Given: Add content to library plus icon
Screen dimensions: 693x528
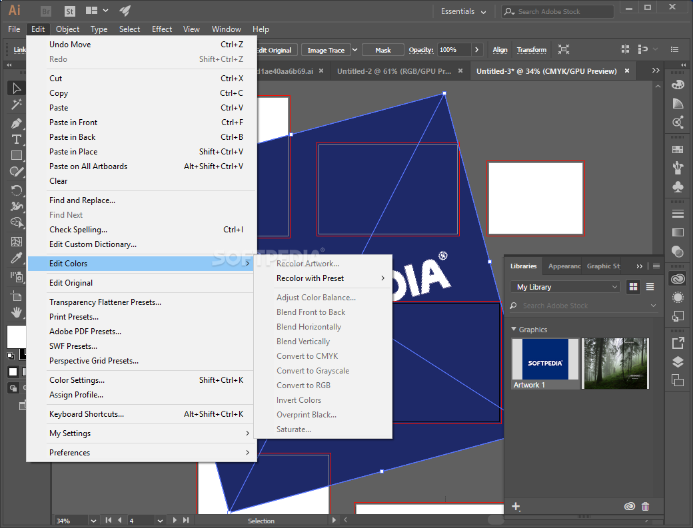Looking at the screenshot, I should (516, 507).
